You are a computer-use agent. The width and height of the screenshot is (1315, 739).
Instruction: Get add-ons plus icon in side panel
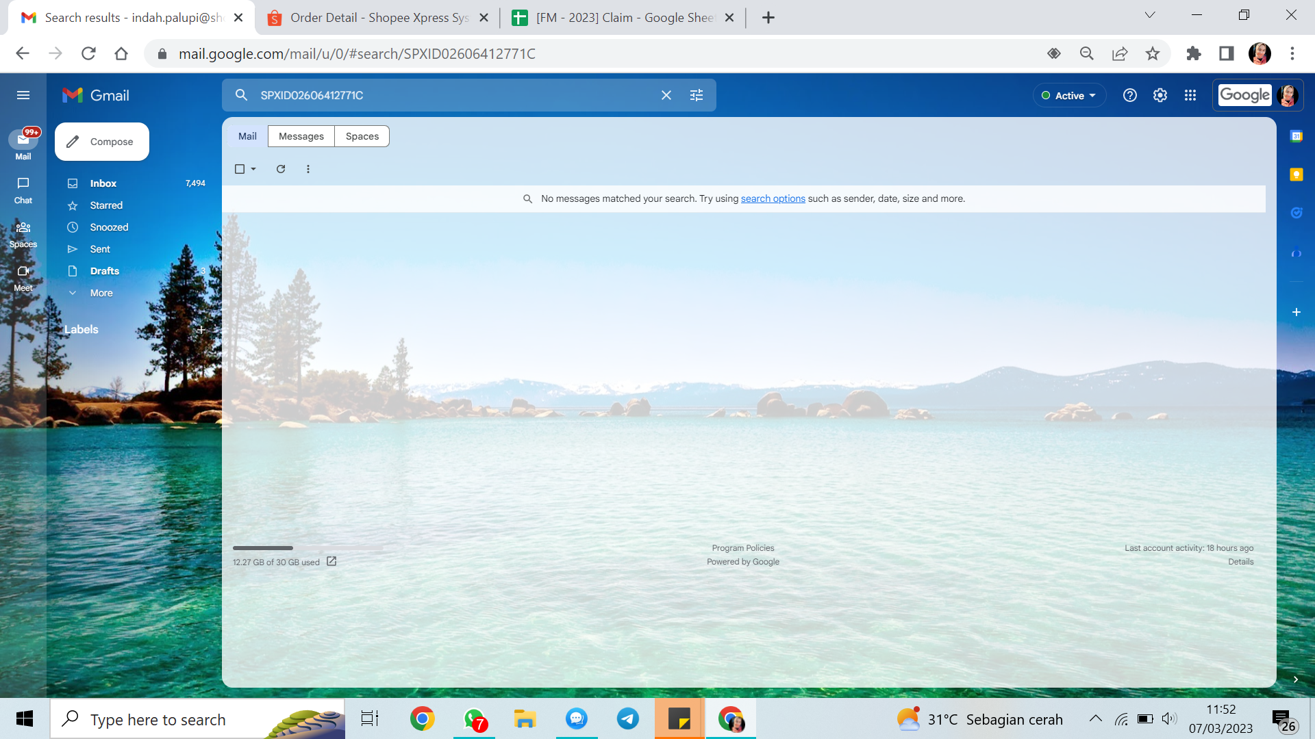[x=1297, y=312]
